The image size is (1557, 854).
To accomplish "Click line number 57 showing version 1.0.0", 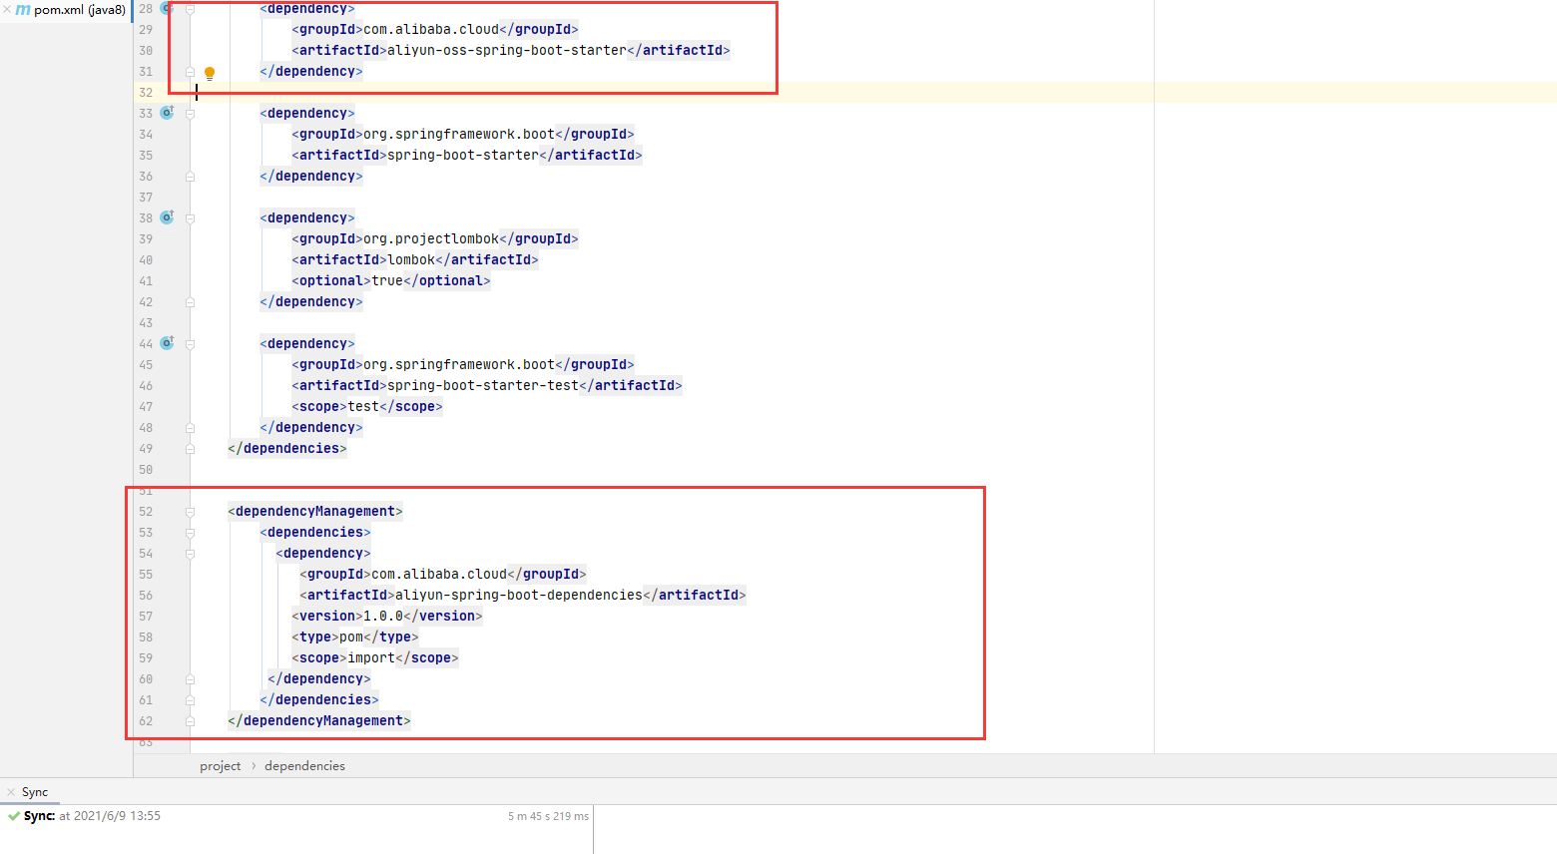I will 146,616.
